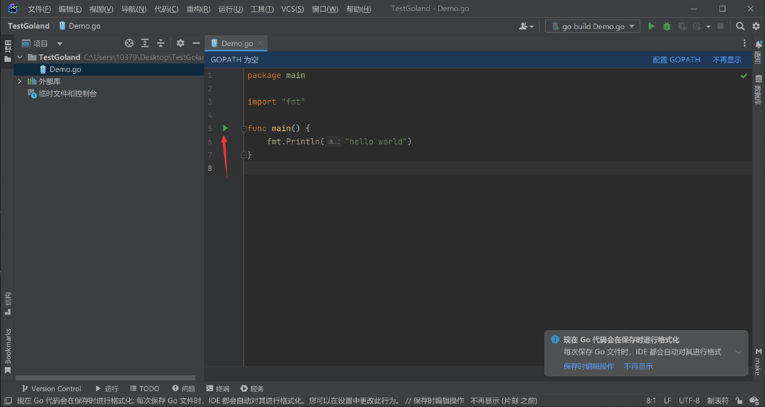This screenshot has height=407, width=765.
Task: Collapse all in project panel
Action: [x=161, y=43]
